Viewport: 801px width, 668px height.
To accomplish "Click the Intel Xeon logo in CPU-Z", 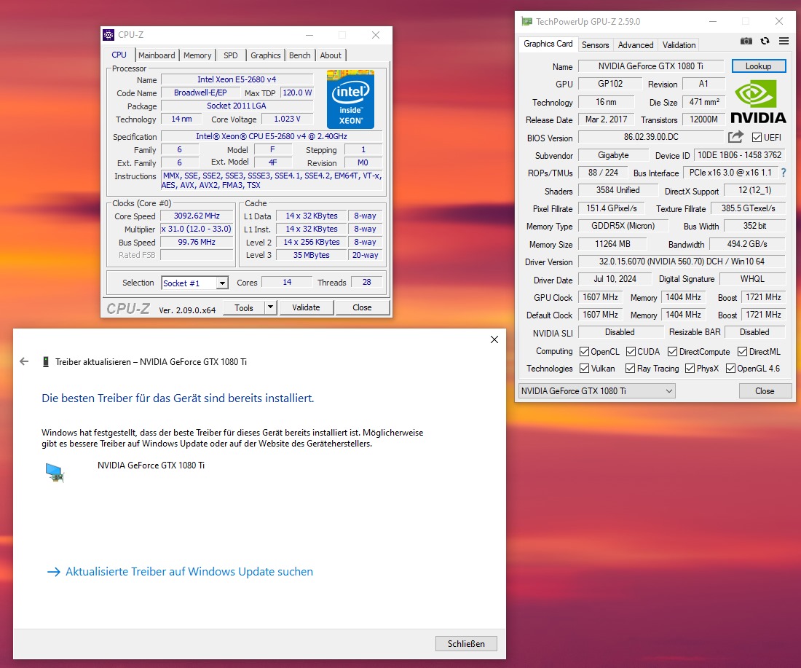I will coord(350,99).
